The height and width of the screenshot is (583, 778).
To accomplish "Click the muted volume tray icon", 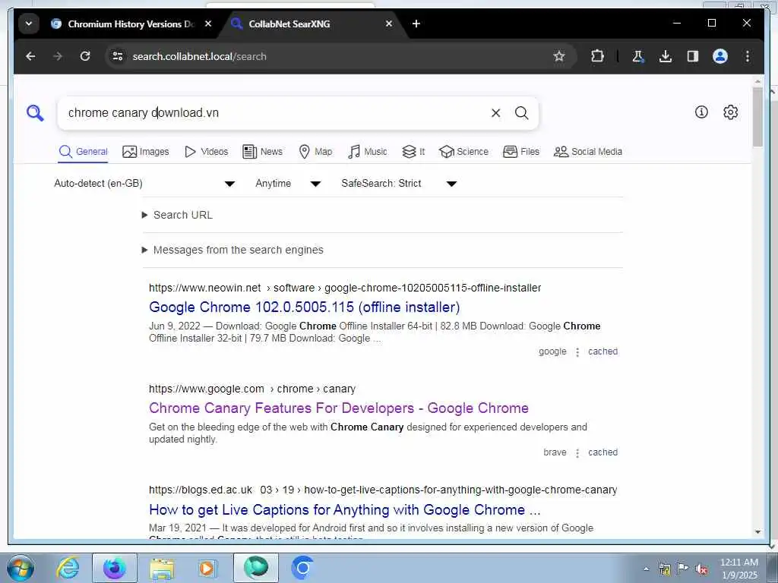I will (701, 569).
